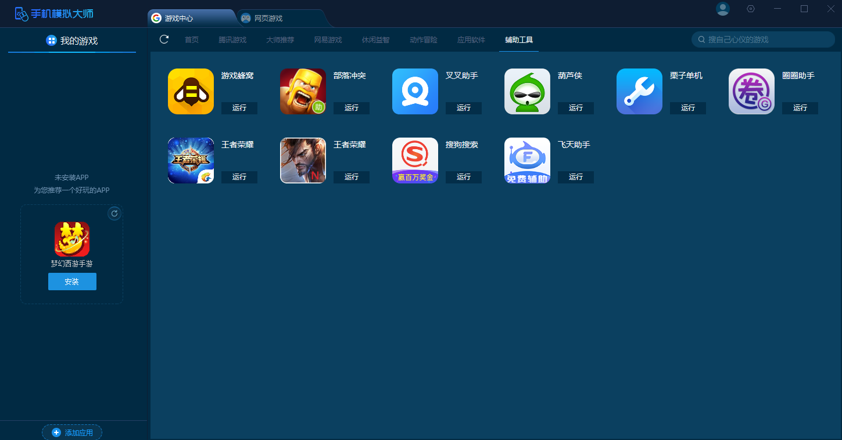Click 运行 beside the warrior-face 王者荣耀
Viewport: 842px width, 440px height.
click(352, 177)
